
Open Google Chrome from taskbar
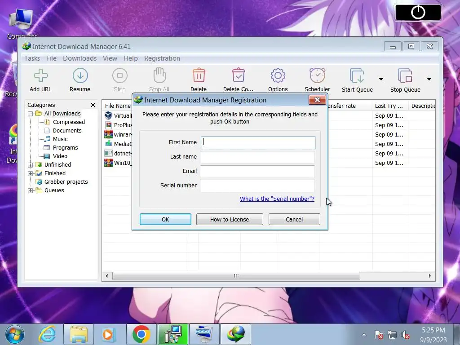(x=142, y=334)
